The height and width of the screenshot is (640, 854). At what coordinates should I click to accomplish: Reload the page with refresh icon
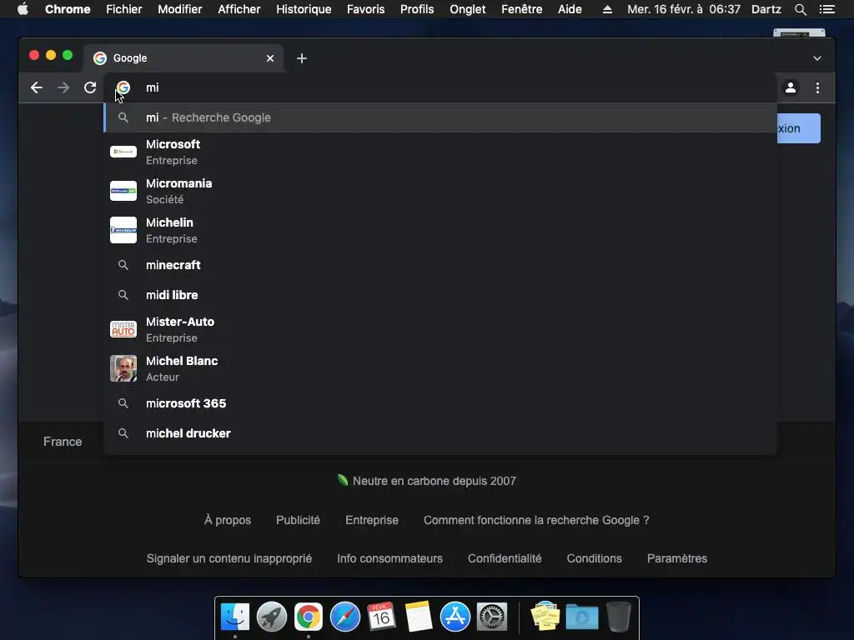point(90,87)
